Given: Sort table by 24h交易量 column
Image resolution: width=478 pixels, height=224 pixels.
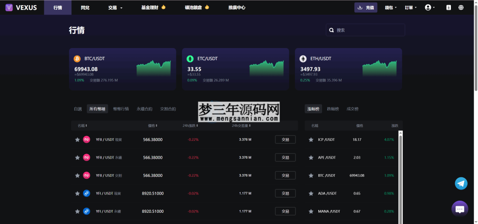Looking at the screenshot, I should (242, 126).
